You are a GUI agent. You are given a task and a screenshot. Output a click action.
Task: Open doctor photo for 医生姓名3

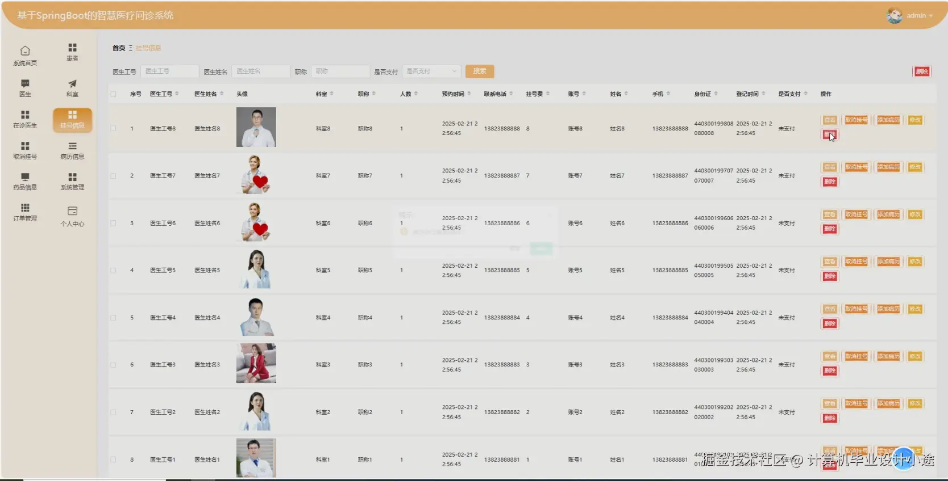256,363
